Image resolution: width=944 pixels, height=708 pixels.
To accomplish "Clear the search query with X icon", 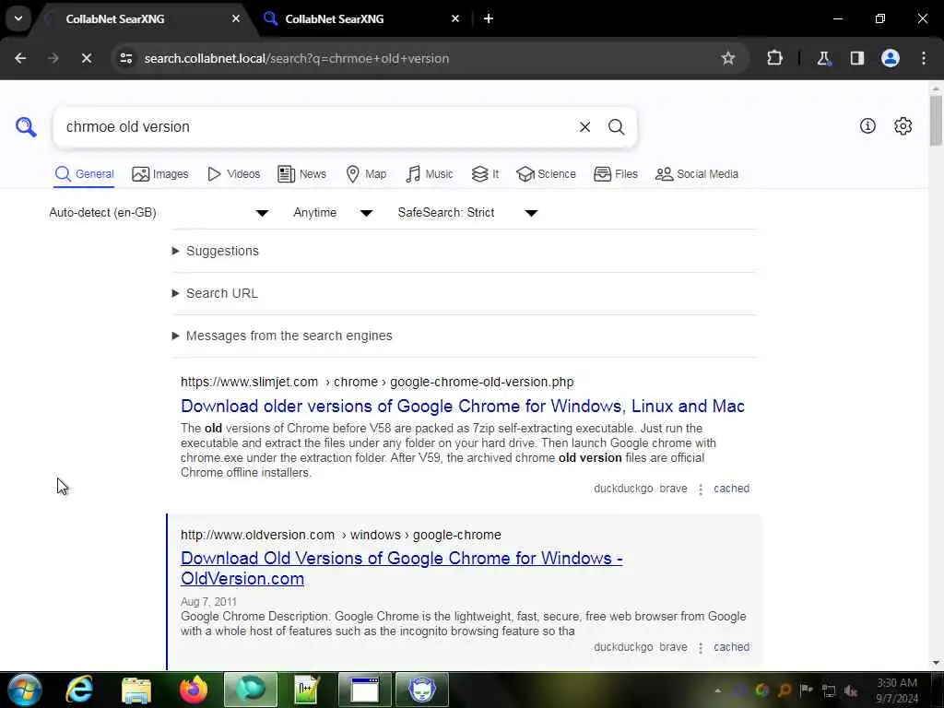I will click(x=584, y=127).
